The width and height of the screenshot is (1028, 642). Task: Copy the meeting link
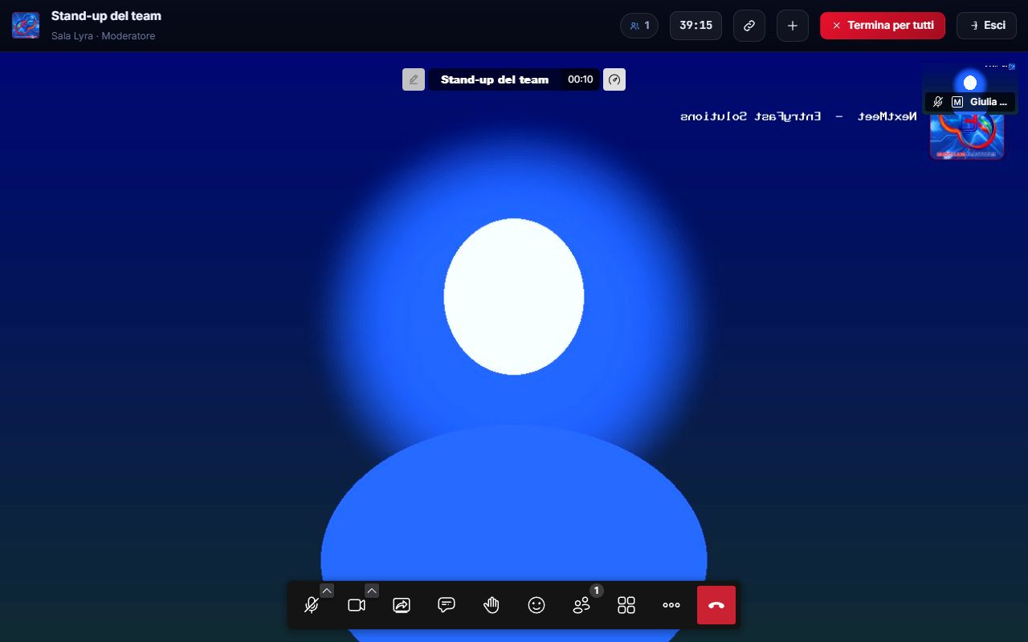(x=749, y=26)
